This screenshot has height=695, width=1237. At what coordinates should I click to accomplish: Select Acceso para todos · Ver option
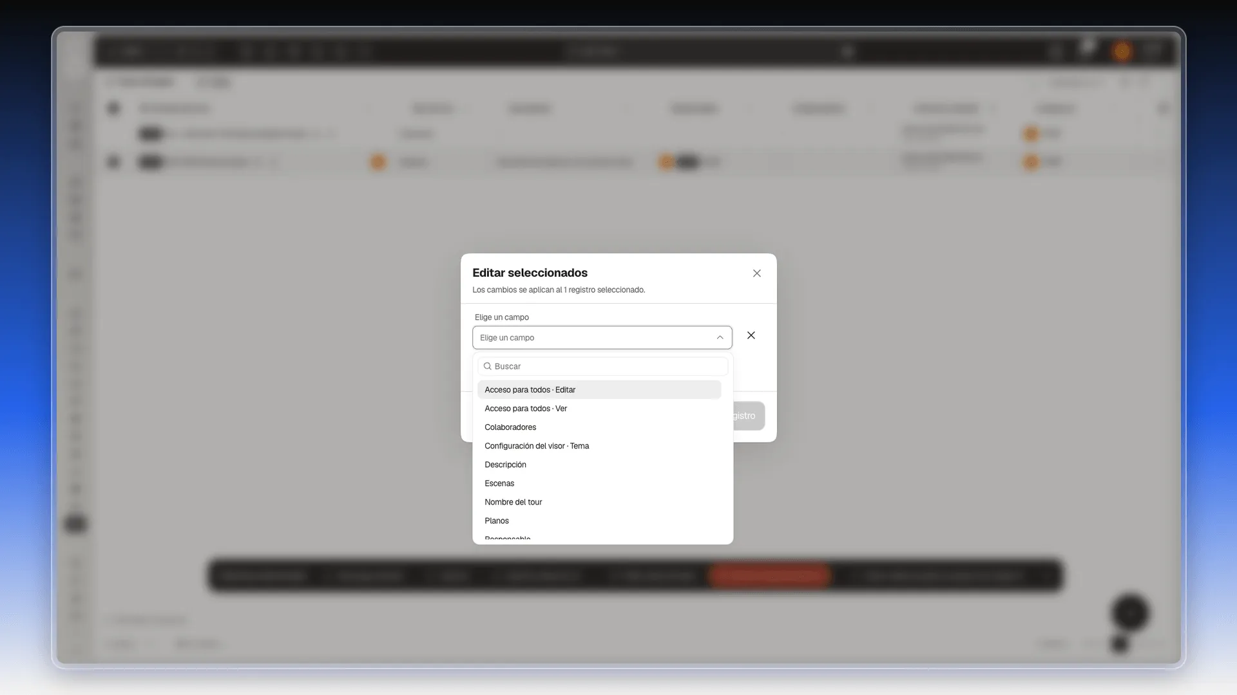599,409
